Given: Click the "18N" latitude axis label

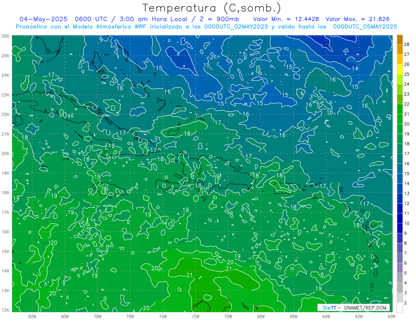Looking at the screenshot, I should coord(5,193).
